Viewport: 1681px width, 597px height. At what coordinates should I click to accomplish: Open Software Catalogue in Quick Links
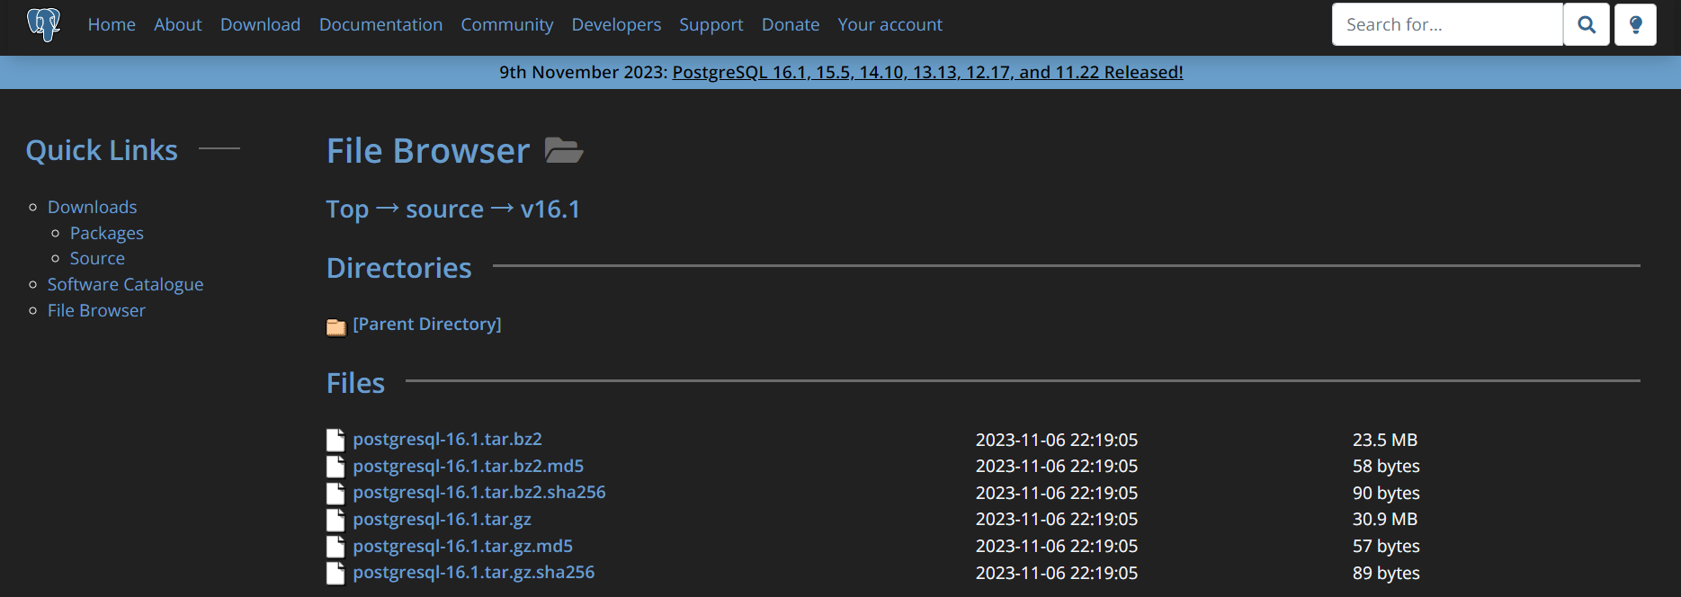click(125, 284)
